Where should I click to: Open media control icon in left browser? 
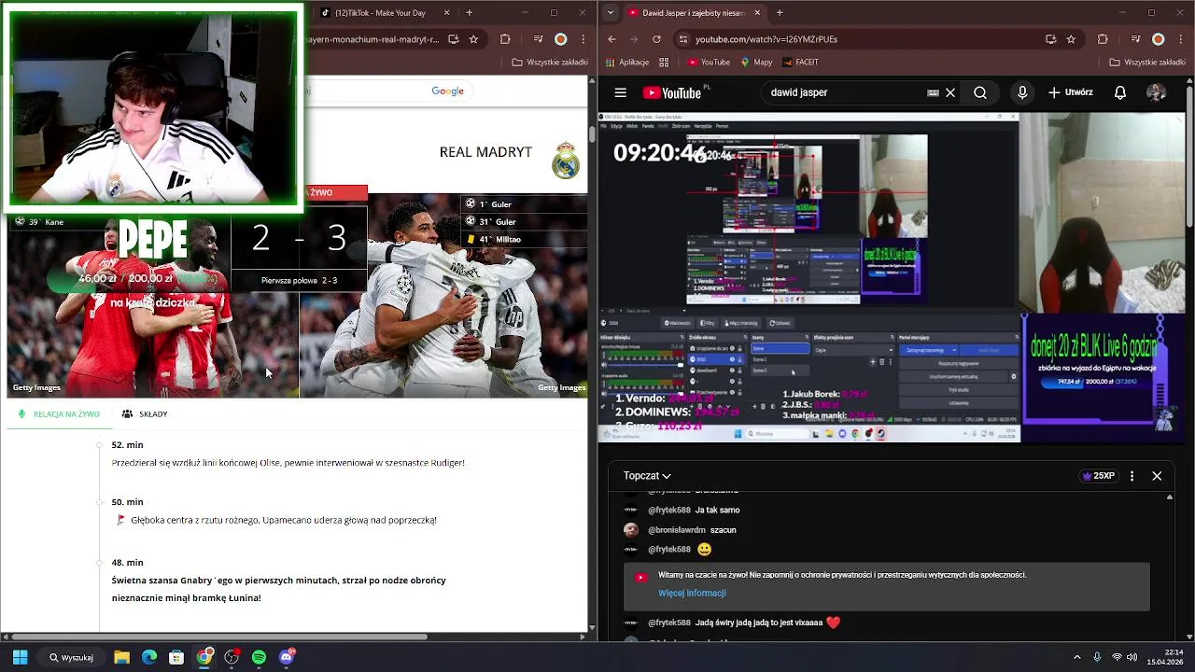pos(538,39)
